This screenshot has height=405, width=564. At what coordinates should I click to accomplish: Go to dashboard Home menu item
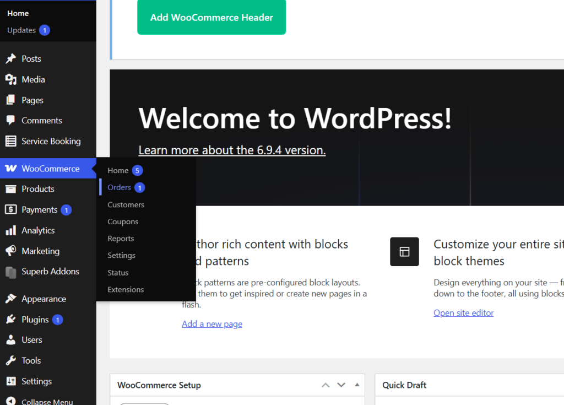[18, 13]
